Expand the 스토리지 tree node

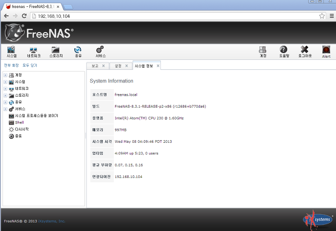click(x=6, y=96)
